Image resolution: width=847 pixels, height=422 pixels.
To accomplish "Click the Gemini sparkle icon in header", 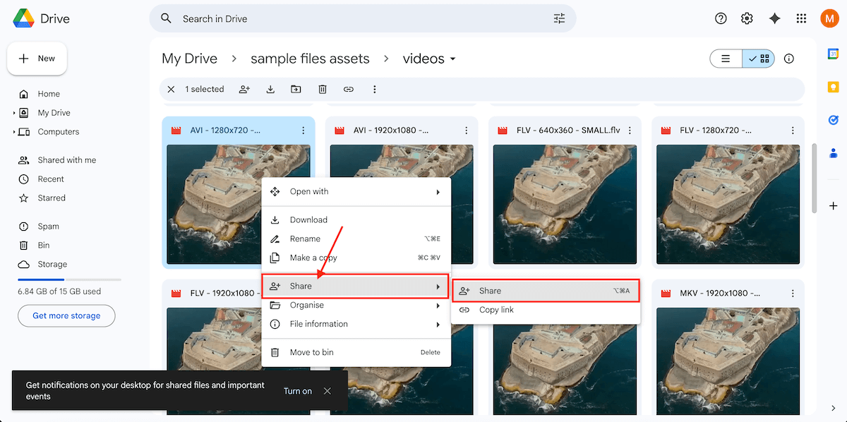I will (x=774, y=19).
